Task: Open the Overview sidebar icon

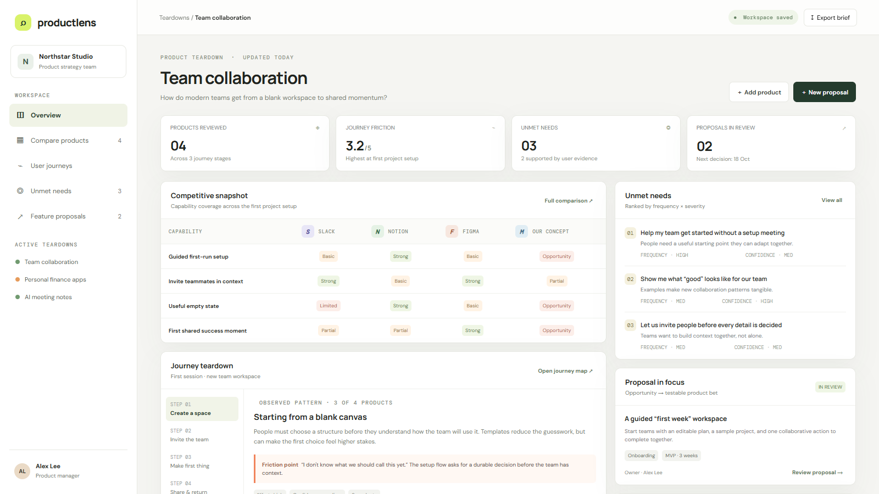Action: pos(20,115)
